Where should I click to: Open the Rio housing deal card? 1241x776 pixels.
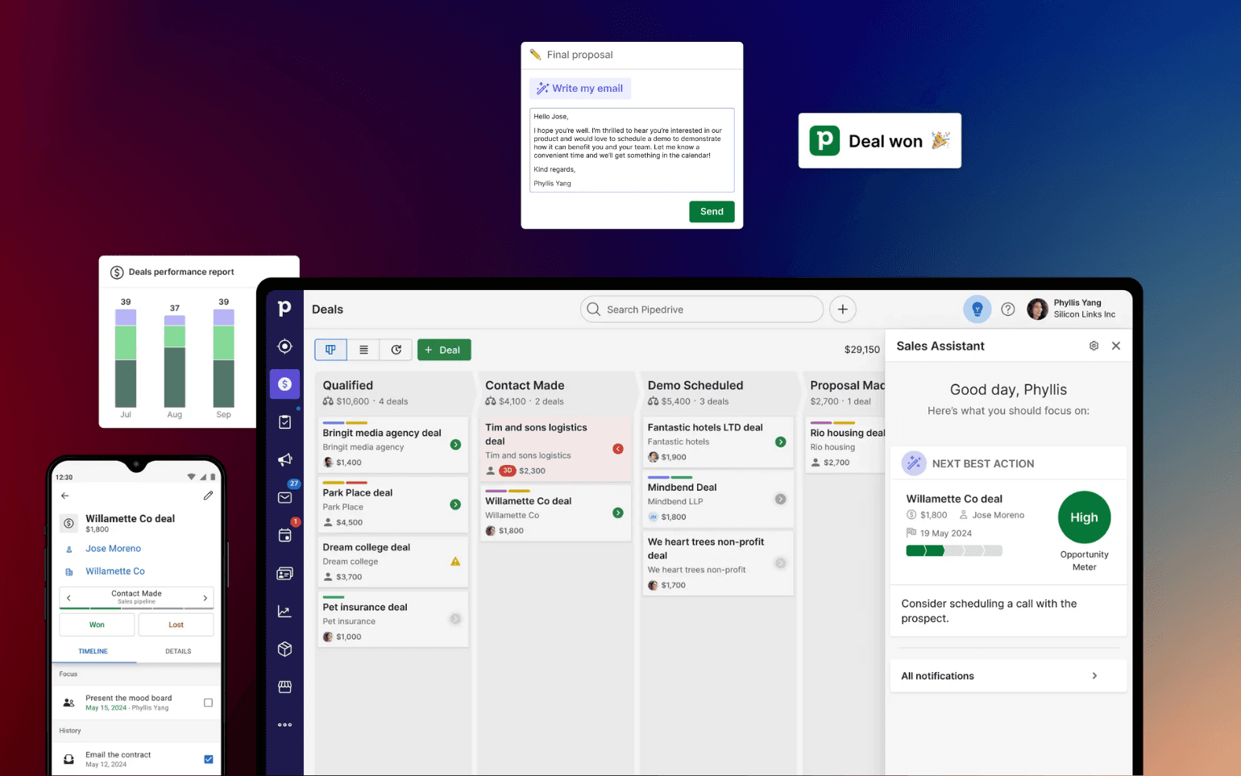click(x=847, y=444)
